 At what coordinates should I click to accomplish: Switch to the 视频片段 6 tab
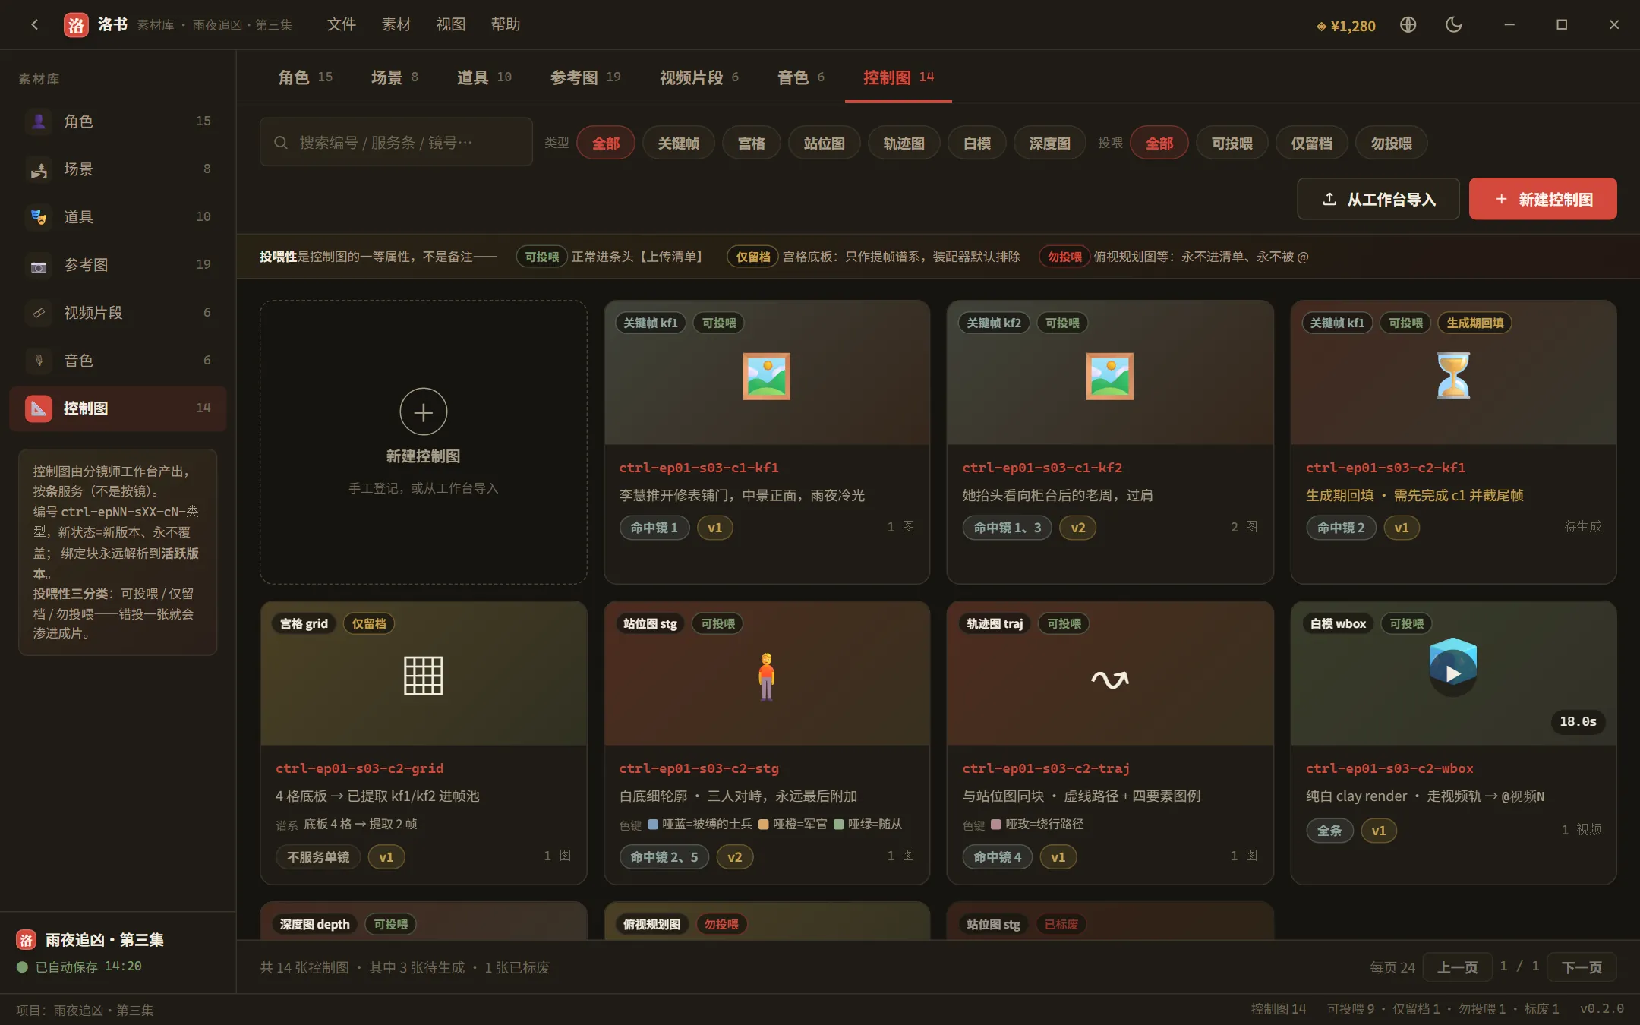[x=699, y=77]
